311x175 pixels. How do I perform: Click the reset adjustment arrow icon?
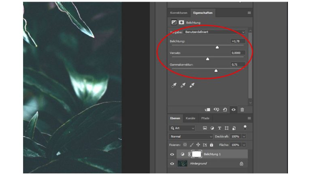[225, 109]
